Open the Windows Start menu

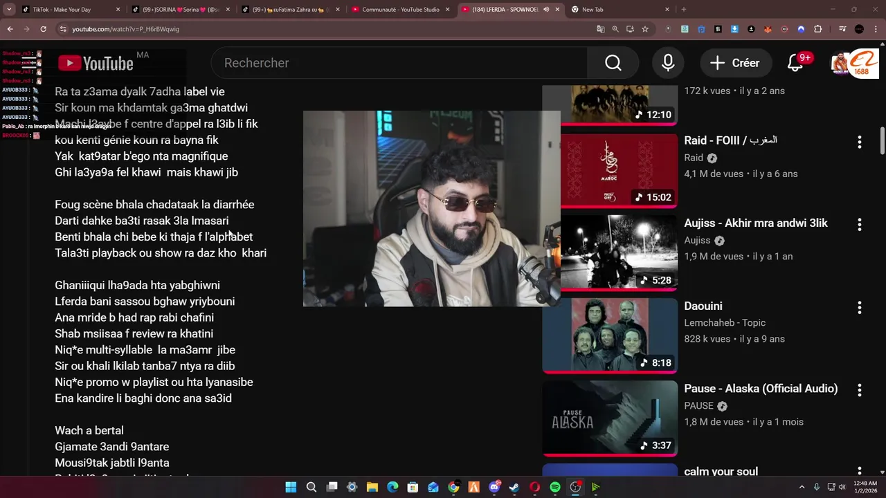click(x=291, y=487)
